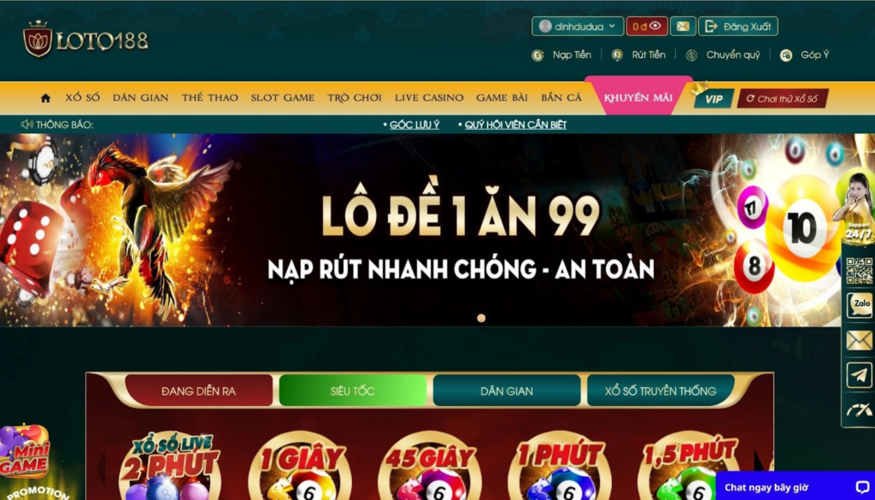
Task: Scan QR code icon on right sidebar
Action: pos(860,271)
